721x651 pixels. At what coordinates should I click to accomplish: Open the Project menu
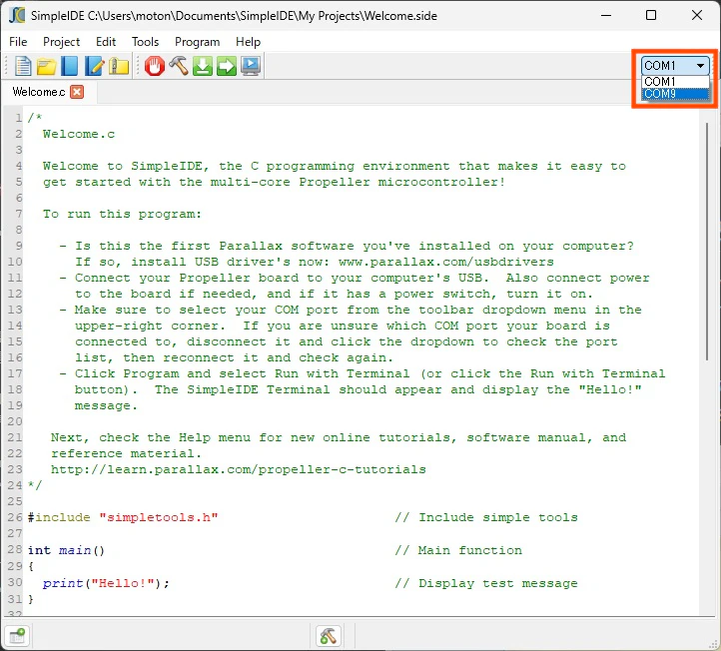point(61,42)
